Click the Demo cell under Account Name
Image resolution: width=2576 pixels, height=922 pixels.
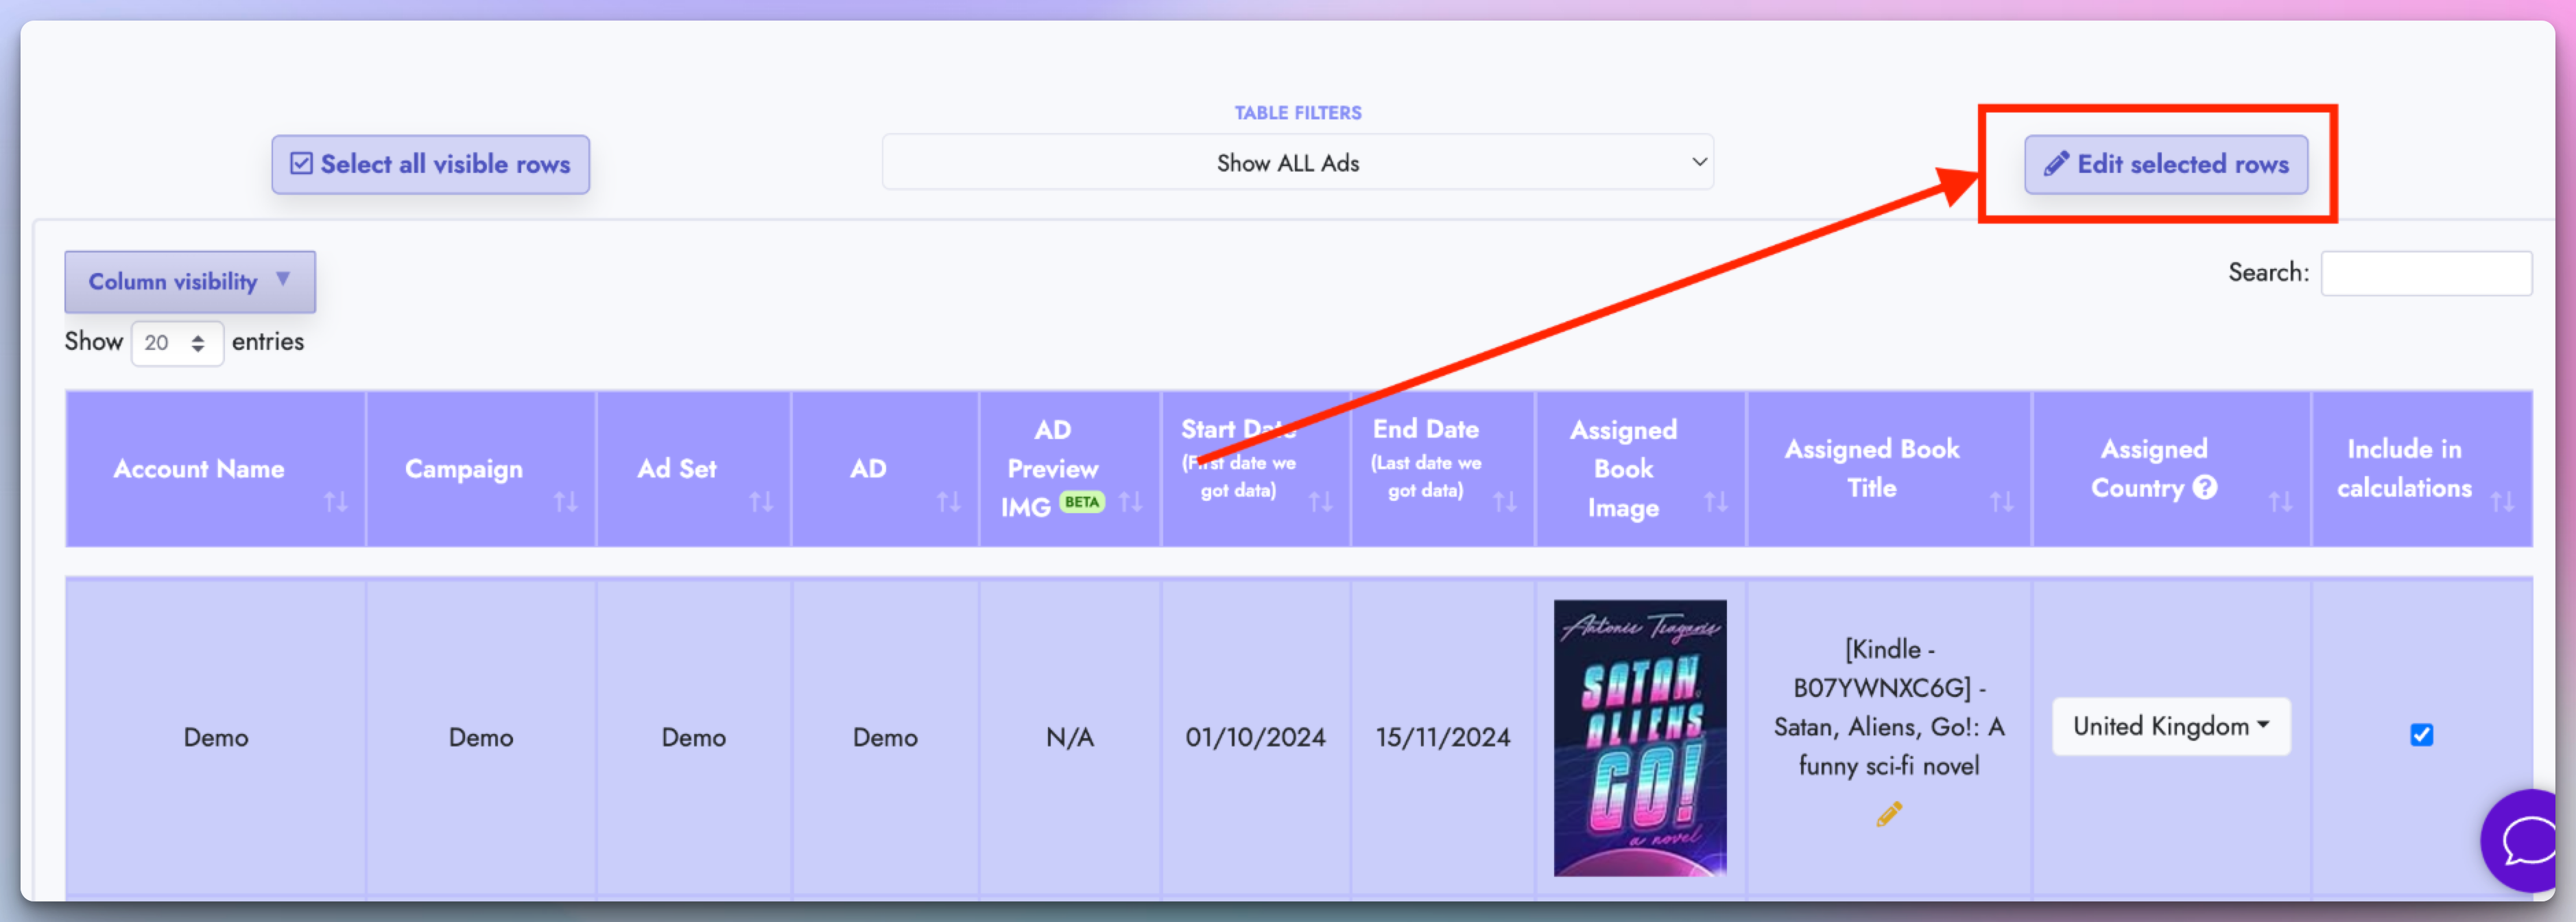[x=216, y=738]
